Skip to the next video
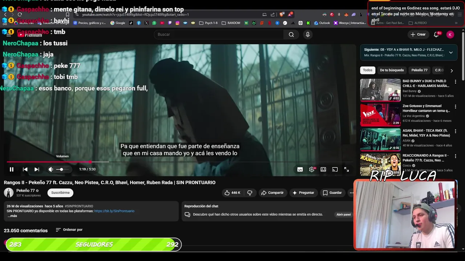The width and height of the screenshot is (465, 261). coord(37,169)
